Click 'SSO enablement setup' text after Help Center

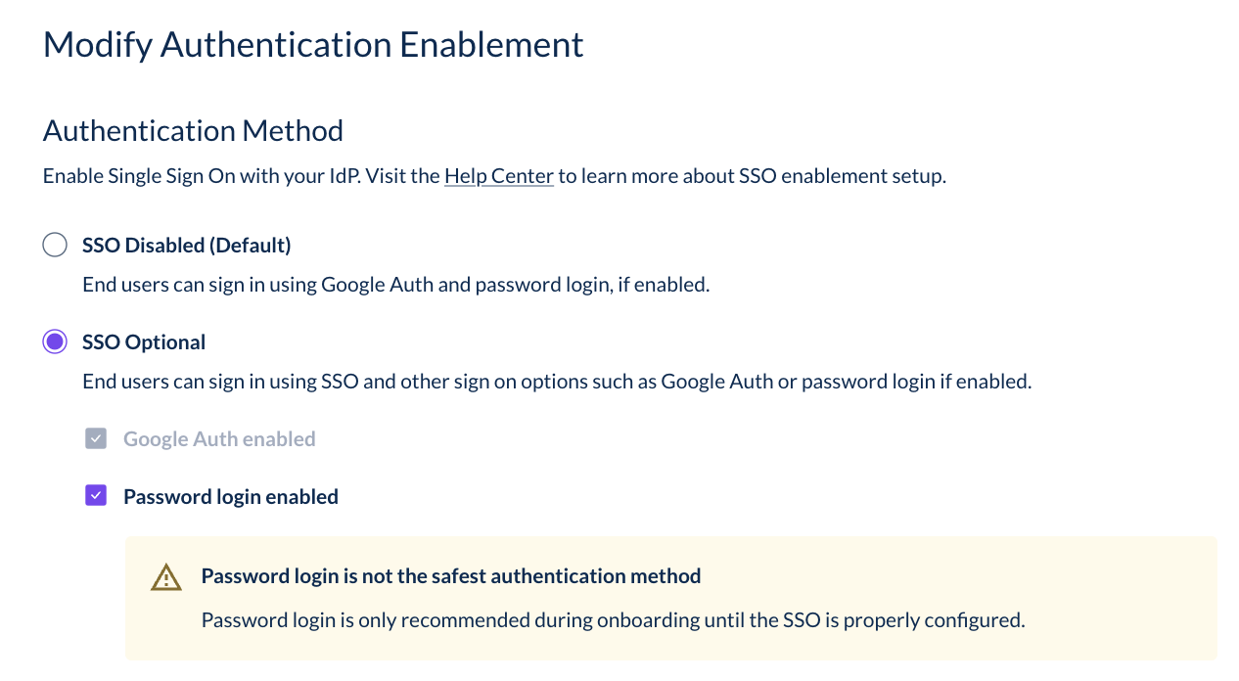(x=841, y=176)
